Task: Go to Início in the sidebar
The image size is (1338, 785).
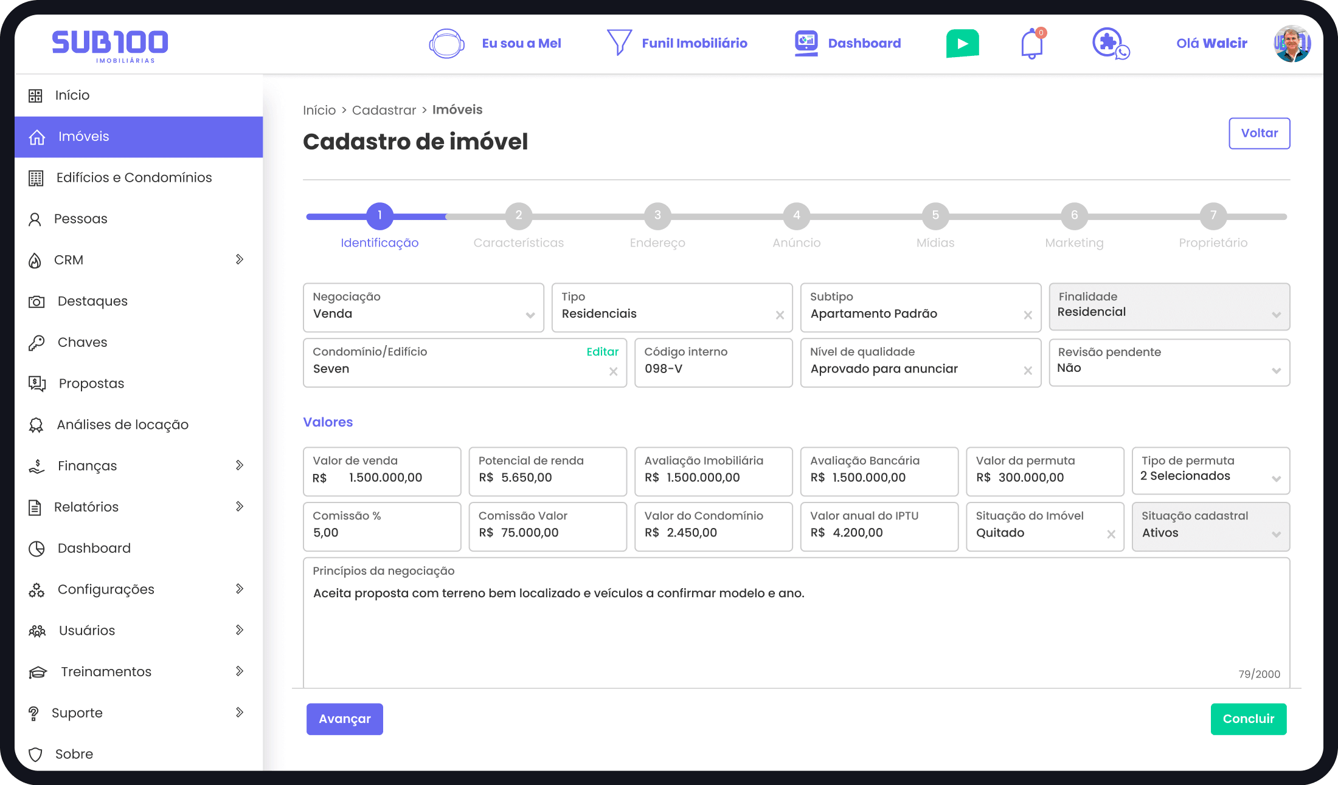Action: tap(139, 95)
